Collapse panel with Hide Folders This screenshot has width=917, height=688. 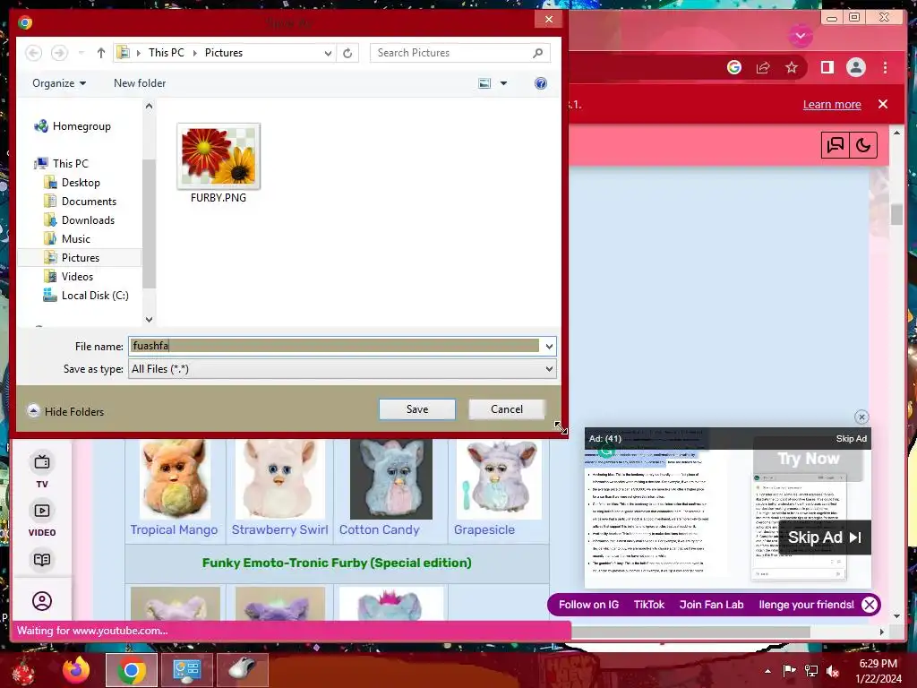click(65, 411)
